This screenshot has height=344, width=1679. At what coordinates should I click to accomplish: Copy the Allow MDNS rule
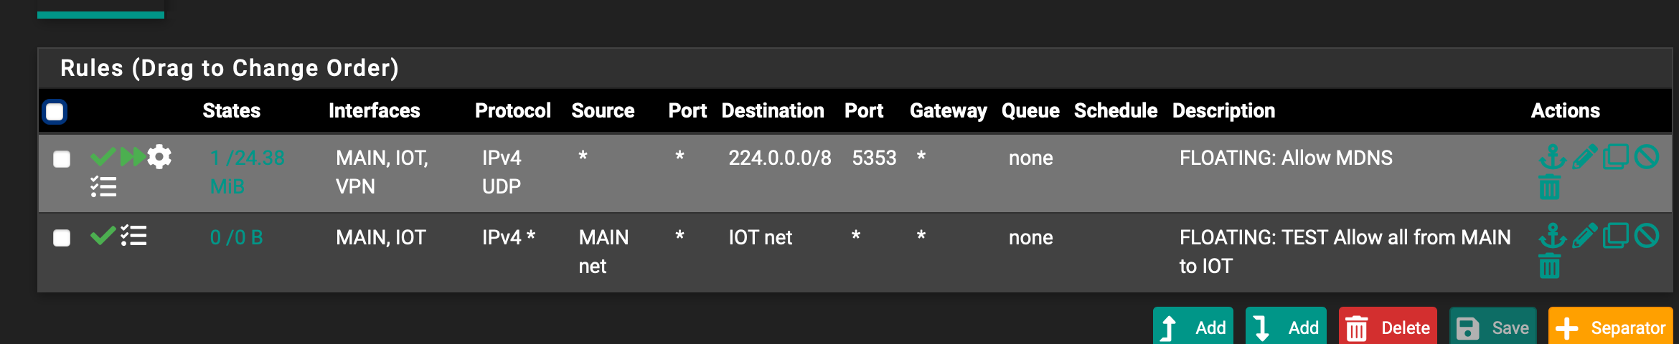(x=1615, y=156)
